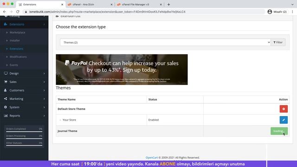Expand the Design menu
Viewport: 297px width, 167px height.
point(24,73)
